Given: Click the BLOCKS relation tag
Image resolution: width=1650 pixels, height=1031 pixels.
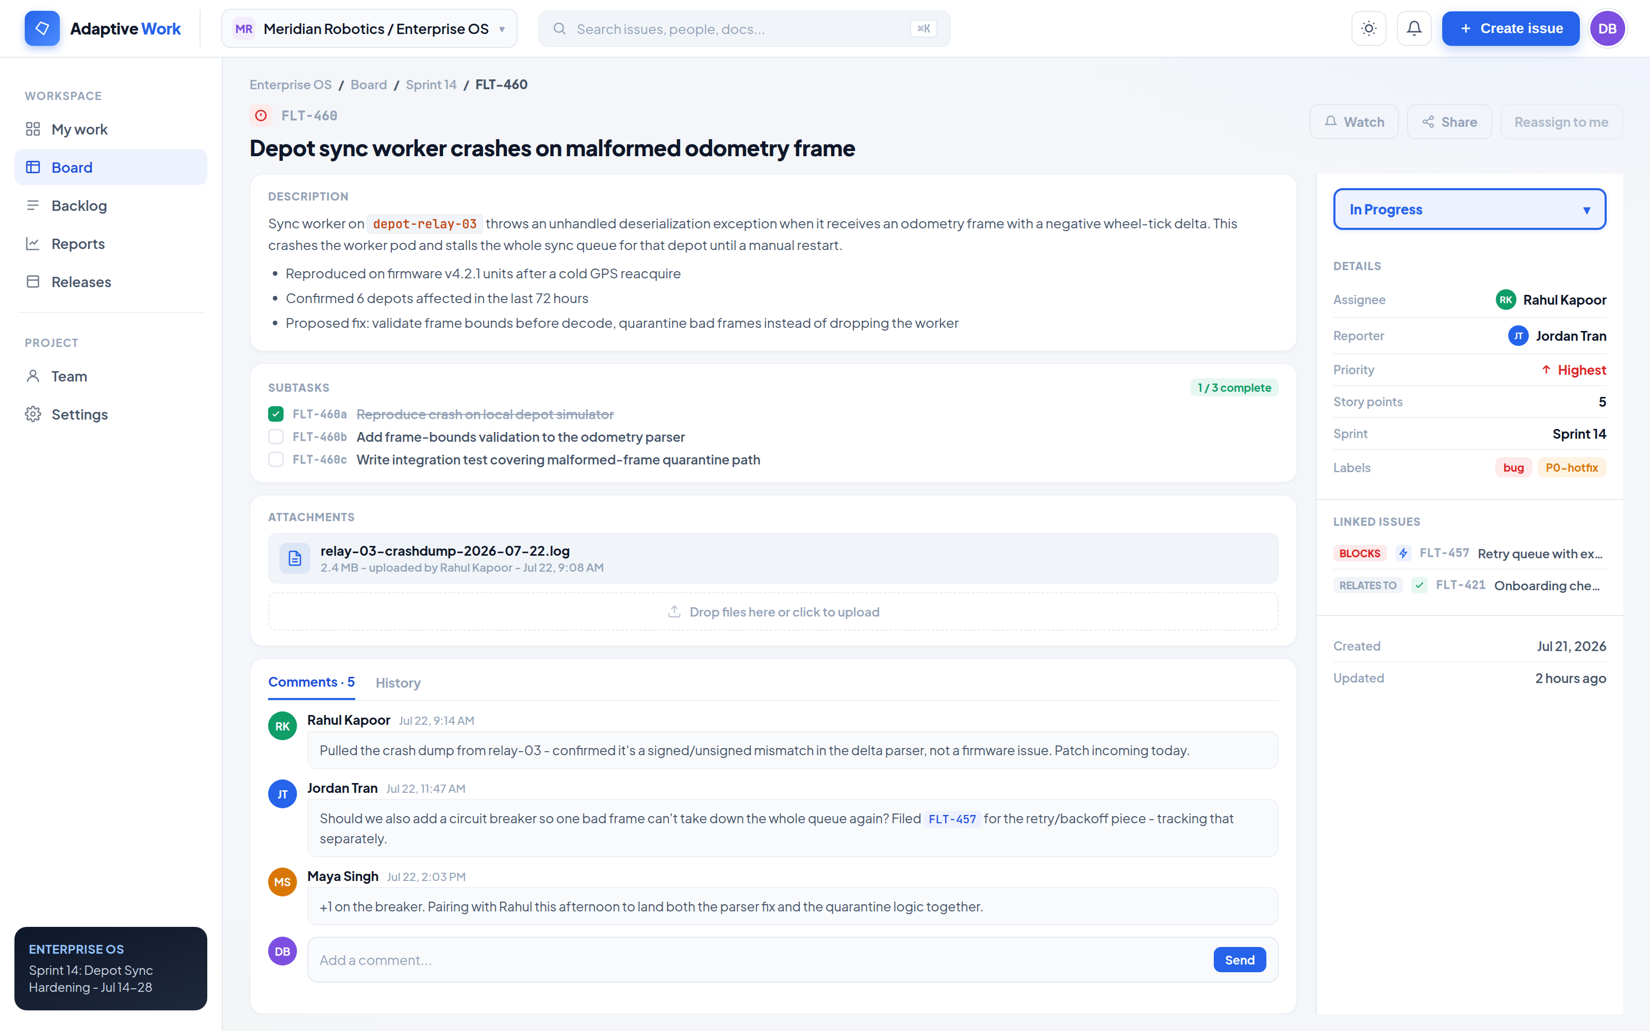Looking at the screenshot, I should click(1360, 554).
